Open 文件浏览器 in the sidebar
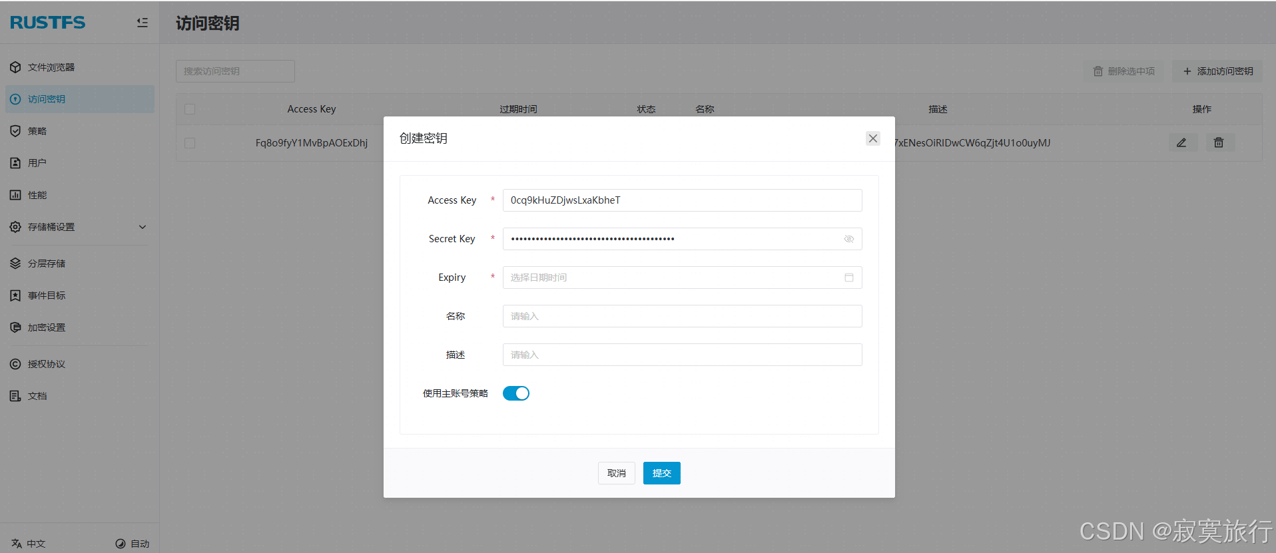The height and width of the screenshot is (553, 1276). 79,67
